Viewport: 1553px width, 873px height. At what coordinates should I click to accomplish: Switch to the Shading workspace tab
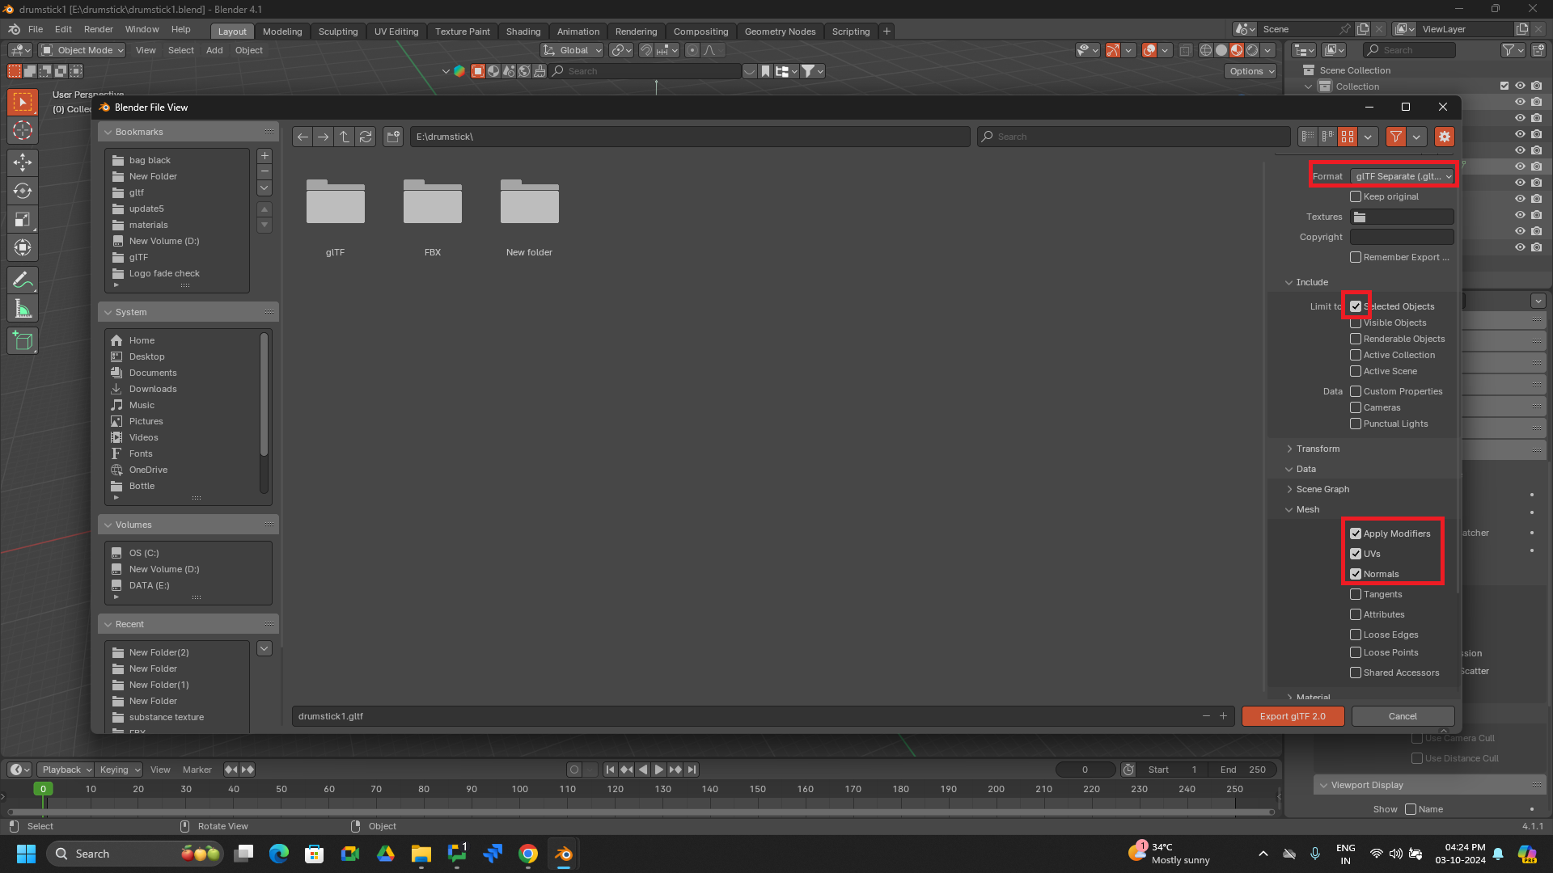[523, 32]
